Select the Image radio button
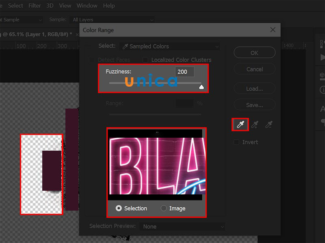The image size is (325, 243). [164, 208]
